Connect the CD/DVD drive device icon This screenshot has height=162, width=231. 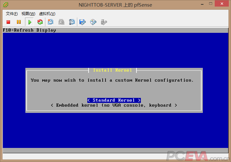click(x=93, y=22)
